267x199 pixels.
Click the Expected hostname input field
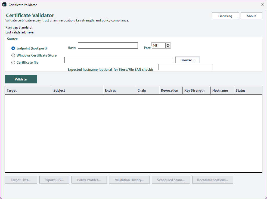coord(186,67)
